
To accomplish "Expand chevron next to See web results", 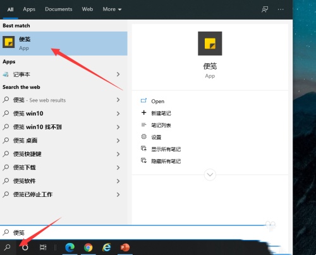I will click(118, 100).
